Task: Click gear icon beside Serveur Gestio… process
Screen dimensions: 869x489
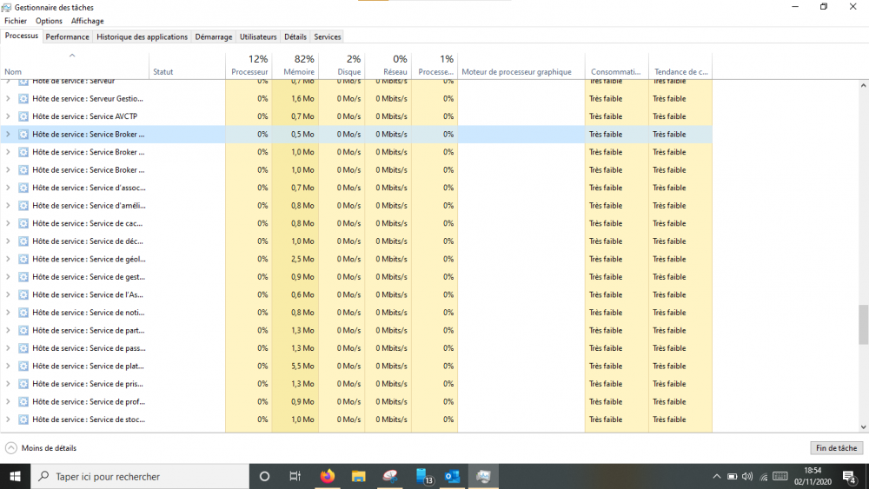Action: pos(23,99)
